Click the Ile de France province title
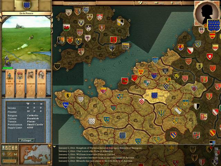The width and height of the screenshot is (221, 166). tap(27, 13)
